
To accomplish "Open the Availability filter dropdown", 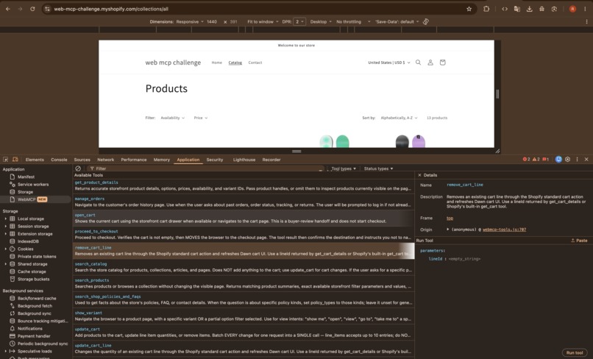I will (172, 118).
